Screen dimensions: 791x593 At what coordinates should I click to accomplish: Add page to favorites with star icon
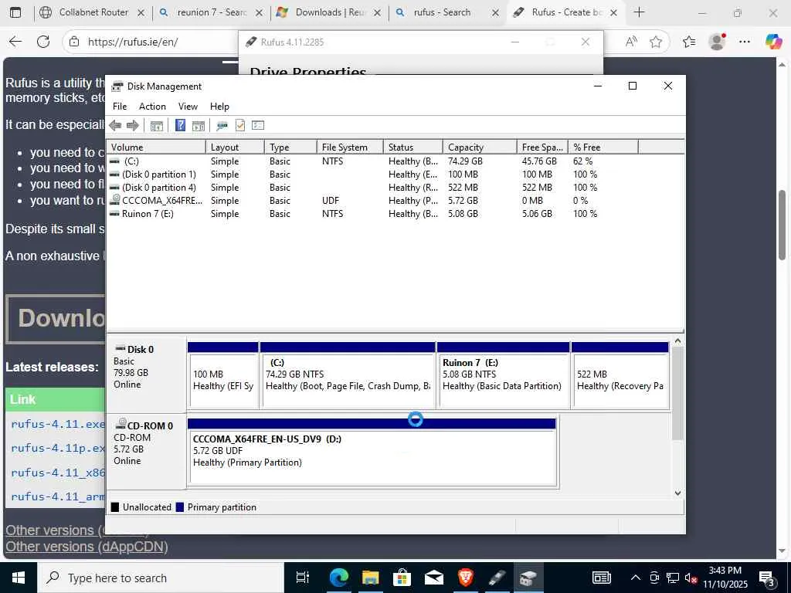click(656, 42)
